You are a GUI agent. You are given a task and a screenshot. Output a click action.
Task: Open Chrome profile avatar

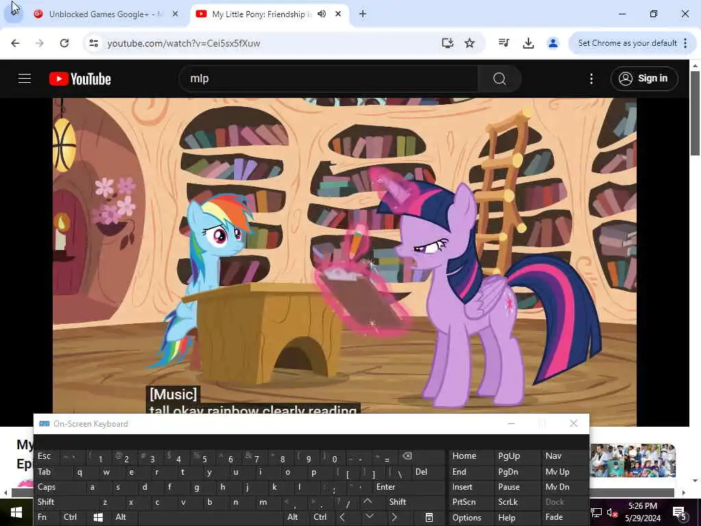tap(553, 43)
